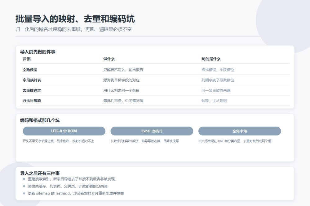
Task: Click the description 中文标点混在 URL 和分类名里
Action: [x=235, y=141]
